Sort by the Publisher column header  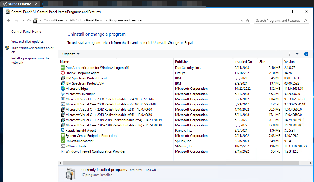[203, 62]
